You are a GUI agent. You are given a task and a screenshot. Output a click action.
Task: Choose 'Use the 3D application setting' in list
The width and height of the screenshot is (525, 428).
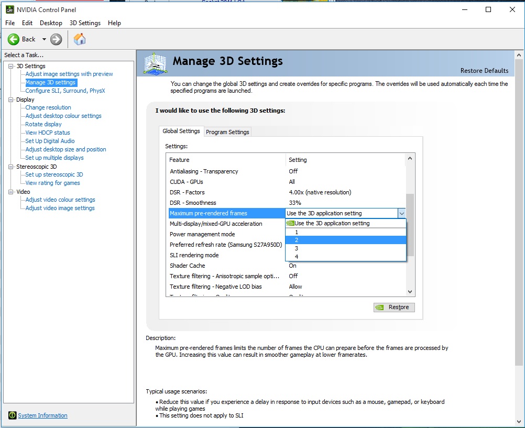(345, 223)
